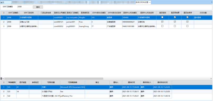Select the 云南erp门店 row
213x101 pixels.
click(x=106, y=22)
